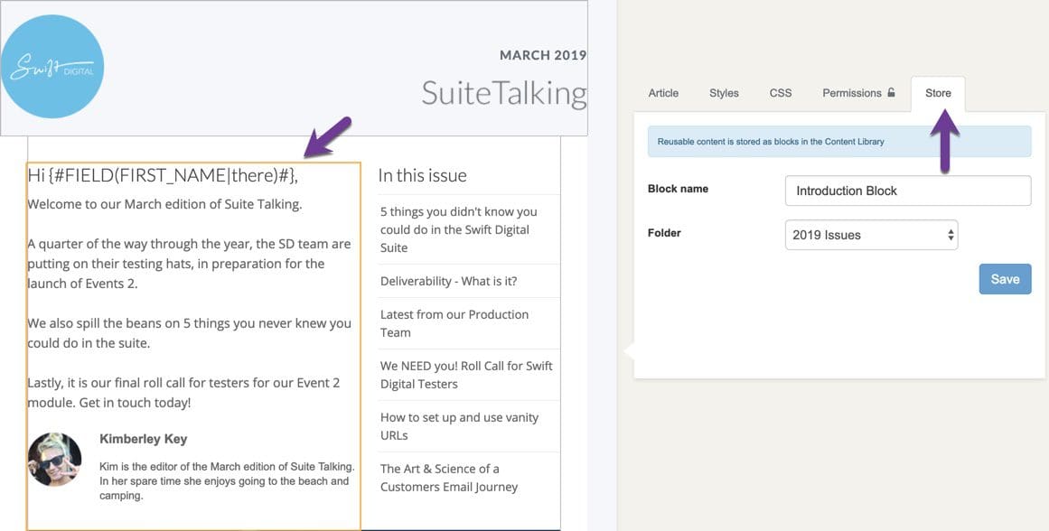Click the 'Folder' label
1049x531 pixels.
[x=664, y=233]
